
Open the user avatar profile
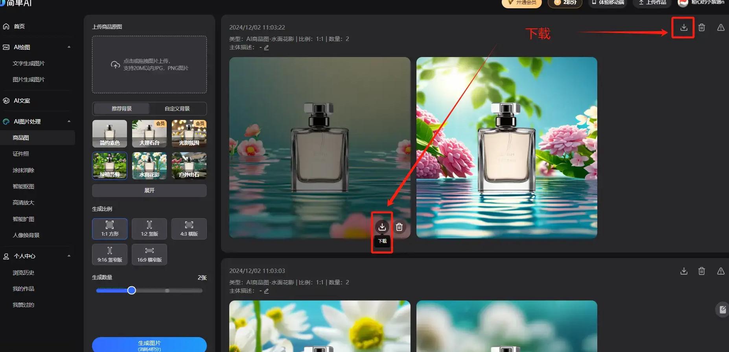(x=683, y=3)
